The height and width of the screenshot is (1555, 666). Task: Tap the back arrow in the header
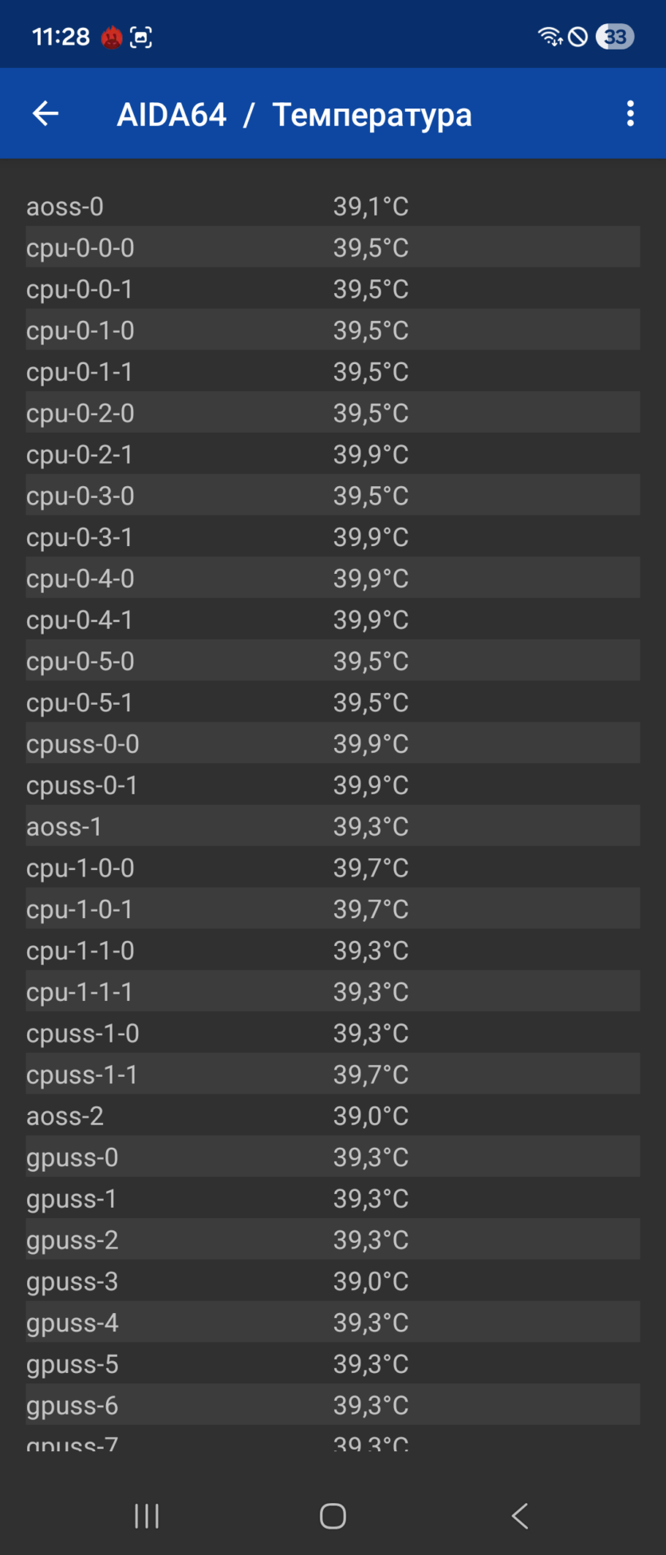coord(45,113)
